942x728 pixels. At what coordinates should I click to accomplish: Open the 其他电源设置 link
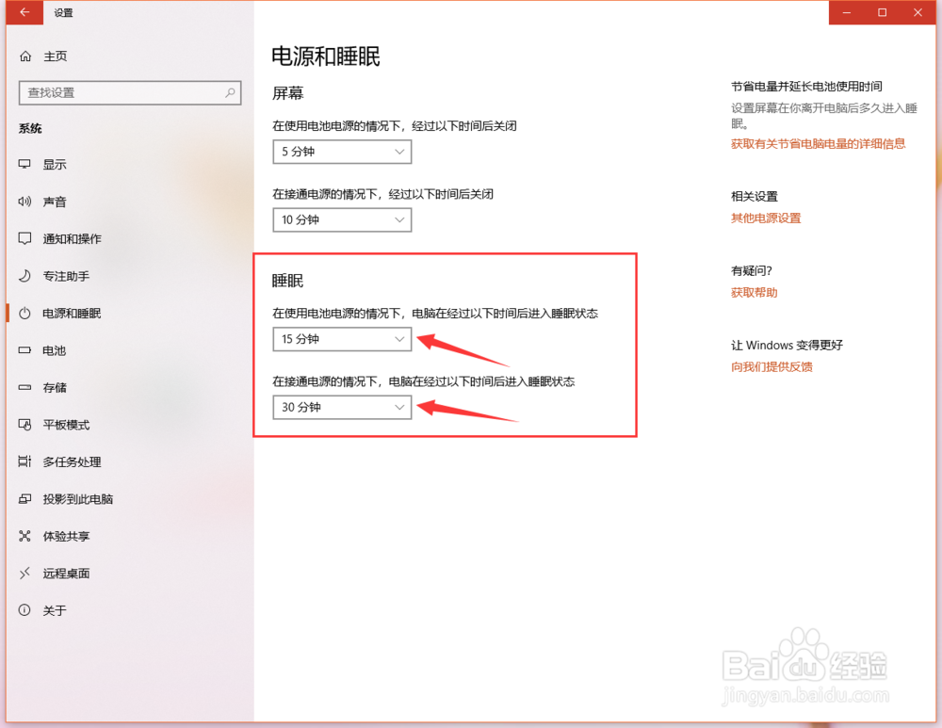[766, 218]
